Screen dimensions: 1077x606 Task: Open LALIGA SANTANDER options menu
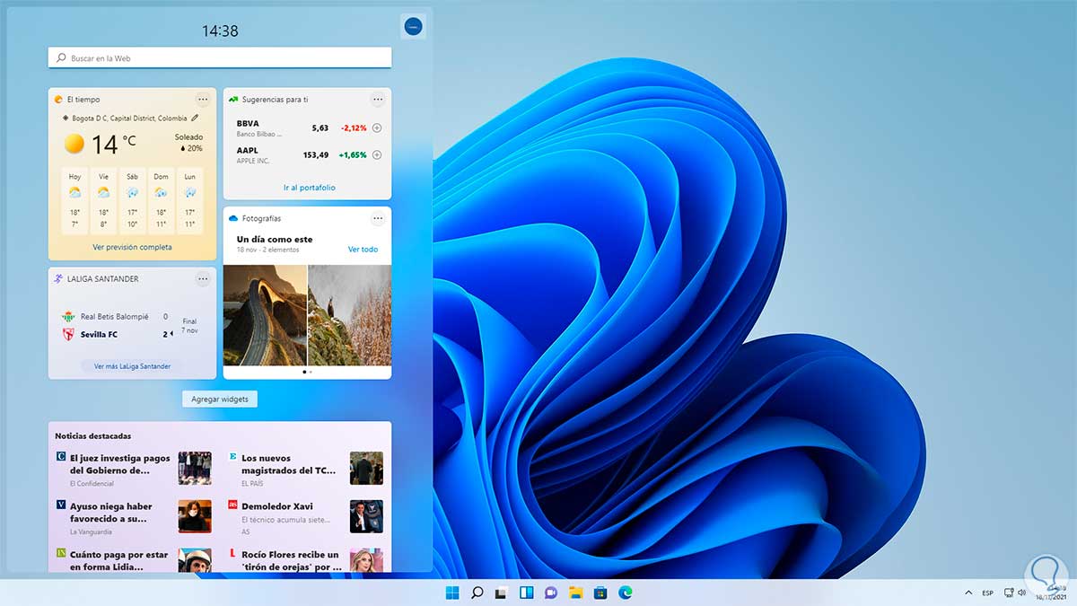[x=203, y=279]
